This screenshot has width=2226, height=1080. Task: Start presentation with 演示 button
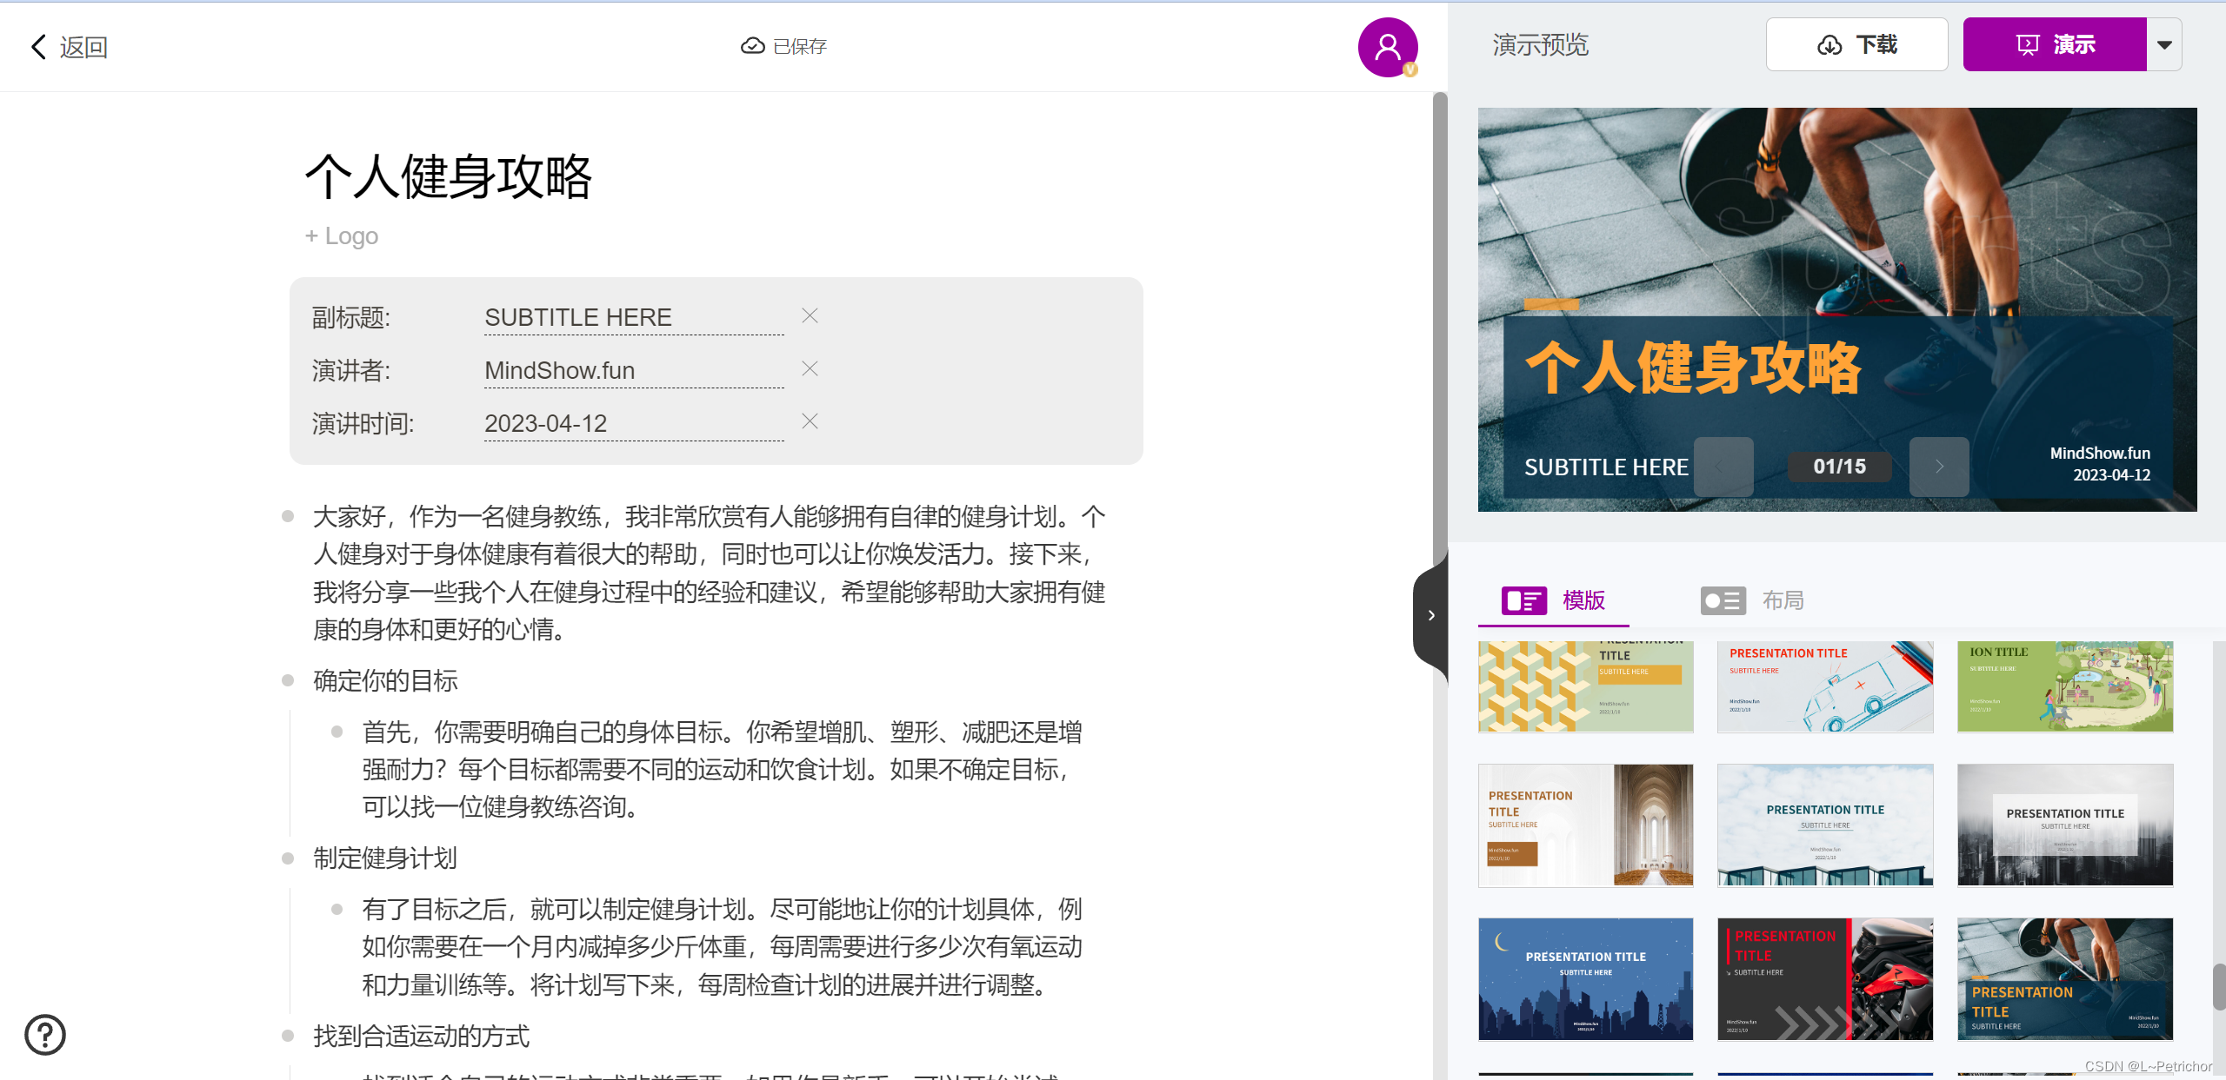coord(2055,45)
